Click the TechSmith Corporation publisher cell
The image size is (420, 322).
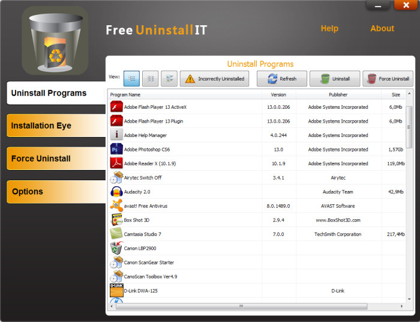[338, 234]
